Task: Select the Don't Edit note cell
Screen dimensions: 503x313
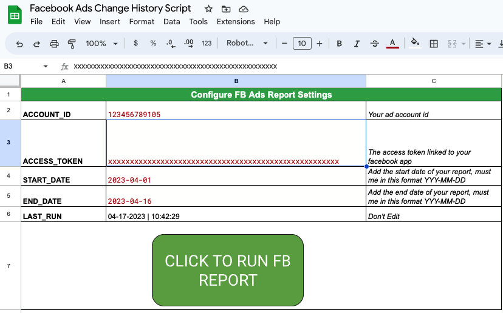Action: click(x=434, y=214)
